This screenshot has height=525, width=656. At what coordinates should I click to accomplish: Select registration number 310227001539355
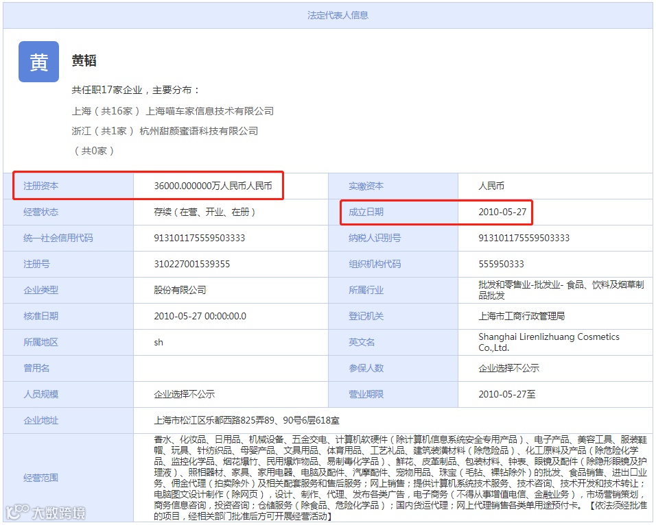pos(192,264)
